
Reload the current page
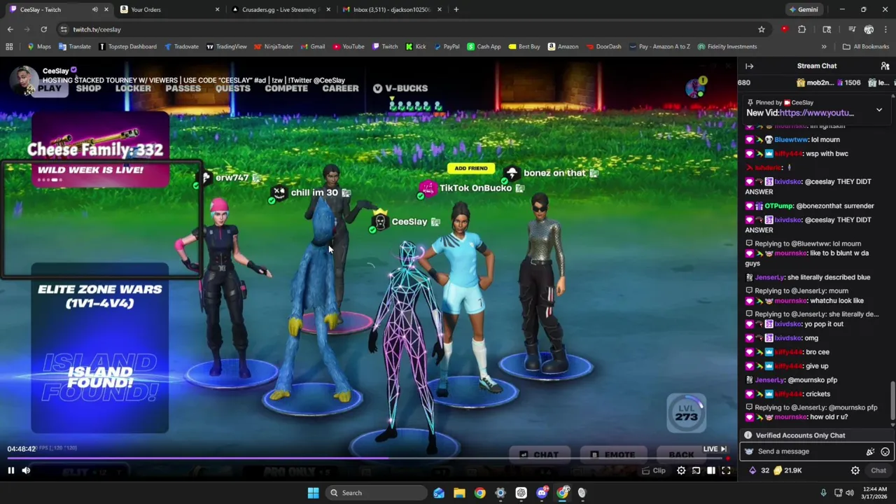[43, 29]
